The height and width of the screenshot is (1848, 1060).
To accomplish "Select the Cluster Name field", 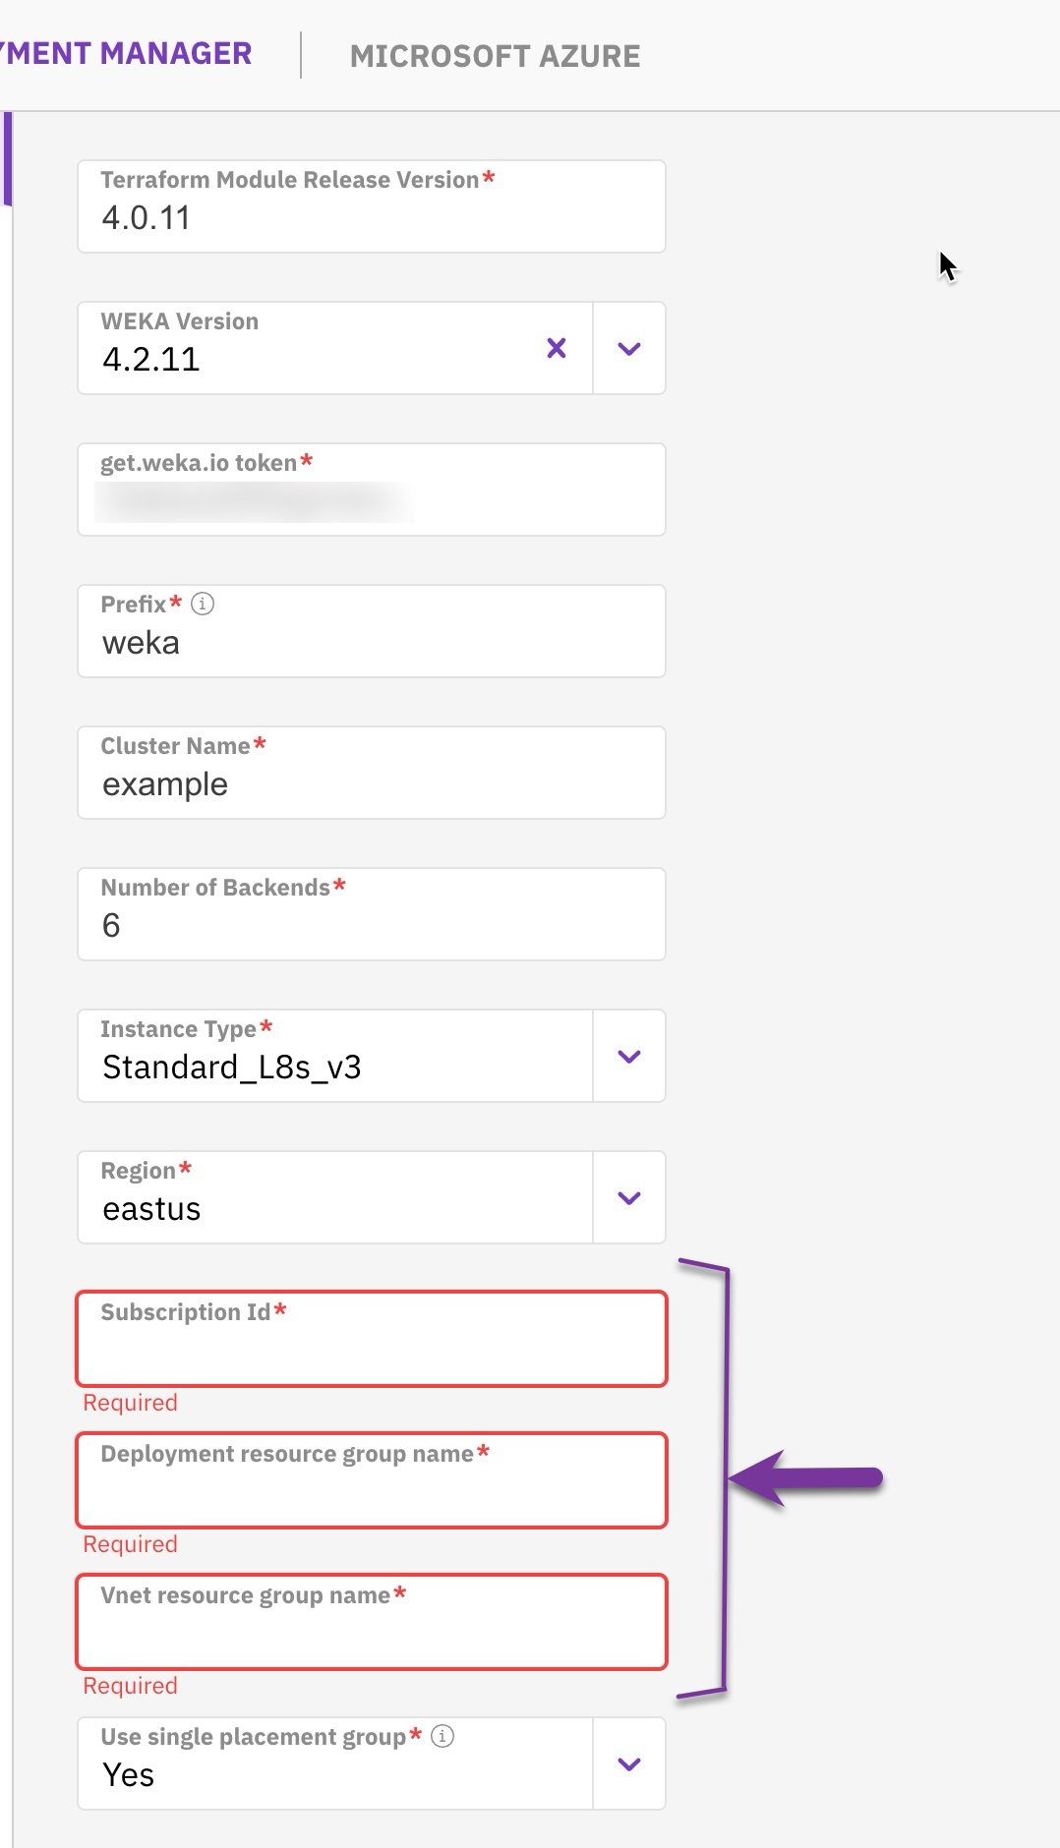I will pos(371,784).
